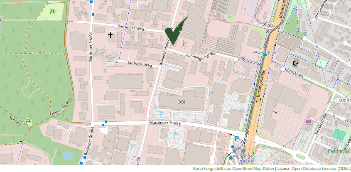Image resolution: width=351 pixels, height=172 pixels.
Task: Select the parking icon directly above the OBI building
Action: [x=211, y=94]
